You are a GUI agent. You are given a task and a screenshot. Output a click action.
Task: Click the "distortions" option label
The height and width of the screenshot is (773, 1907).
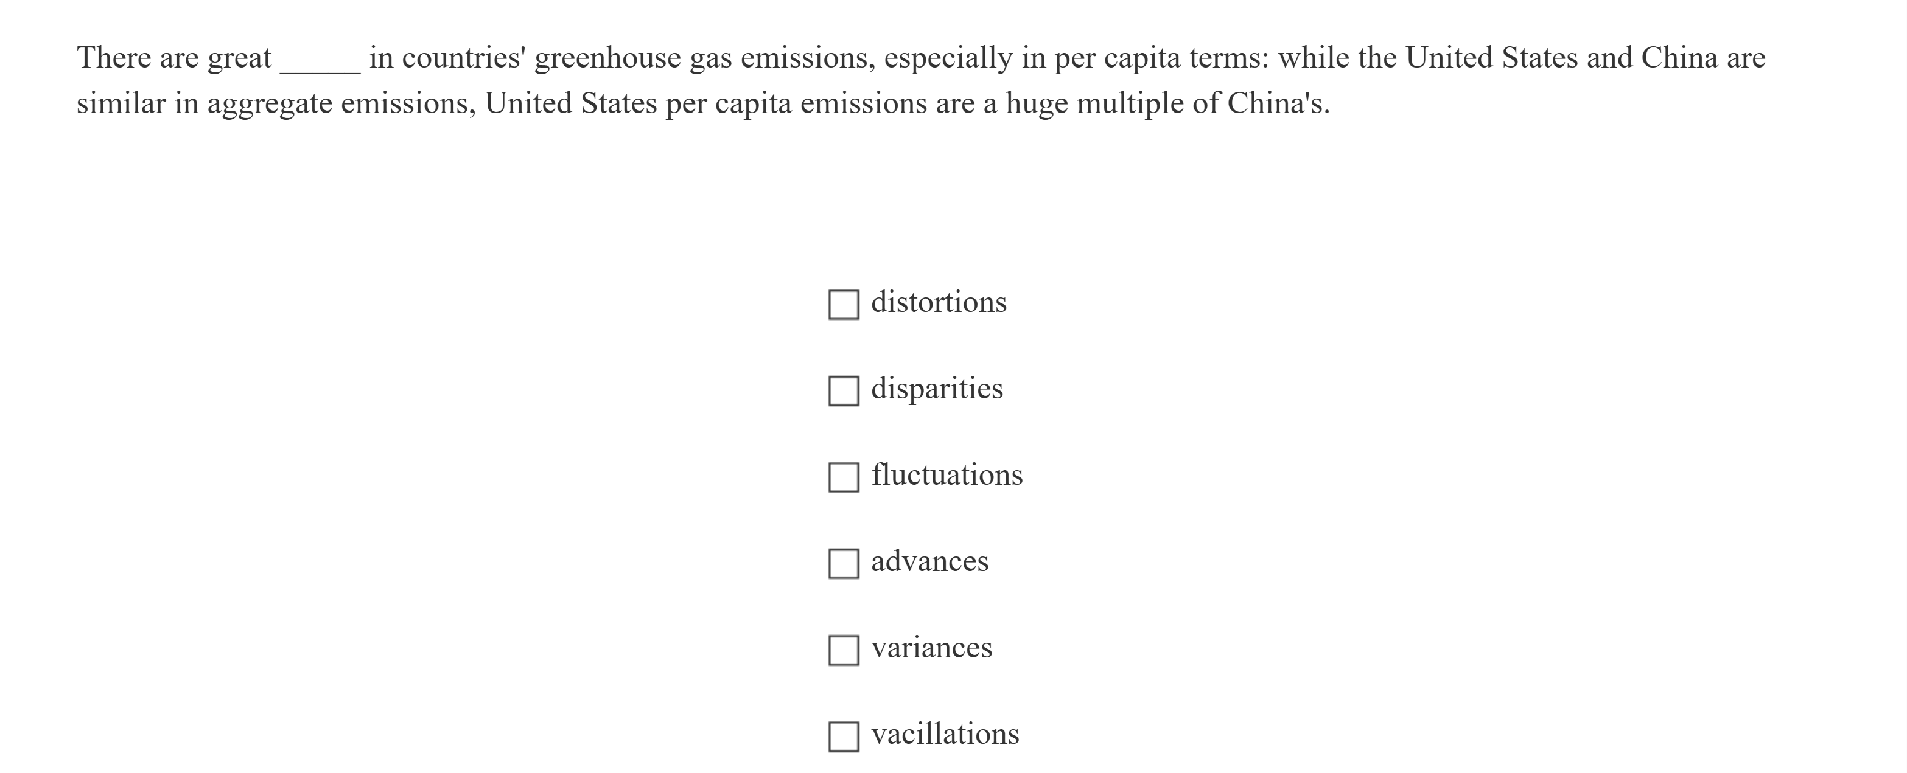939,301
